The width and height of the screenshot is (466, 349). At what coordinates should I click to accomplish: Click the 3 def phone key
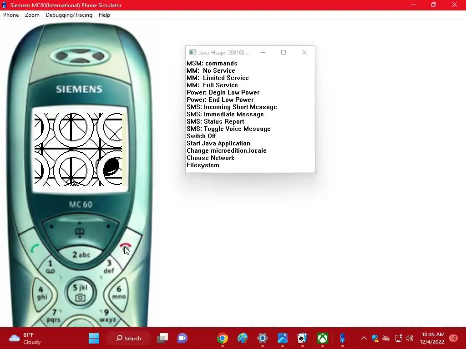click(109, 266)
